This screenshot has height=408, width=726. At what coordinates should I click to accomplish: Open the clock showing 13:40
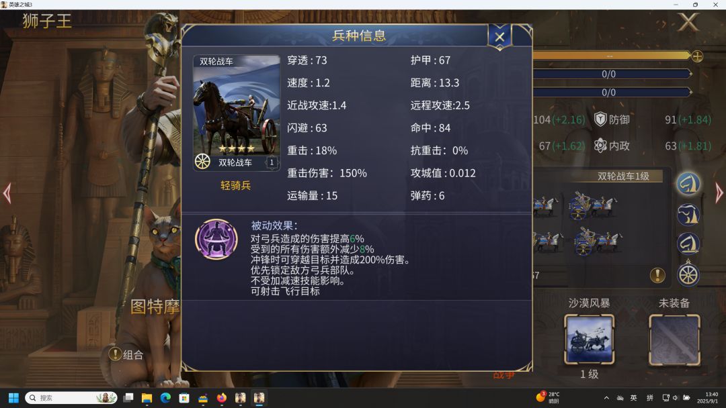click(709, 397)
